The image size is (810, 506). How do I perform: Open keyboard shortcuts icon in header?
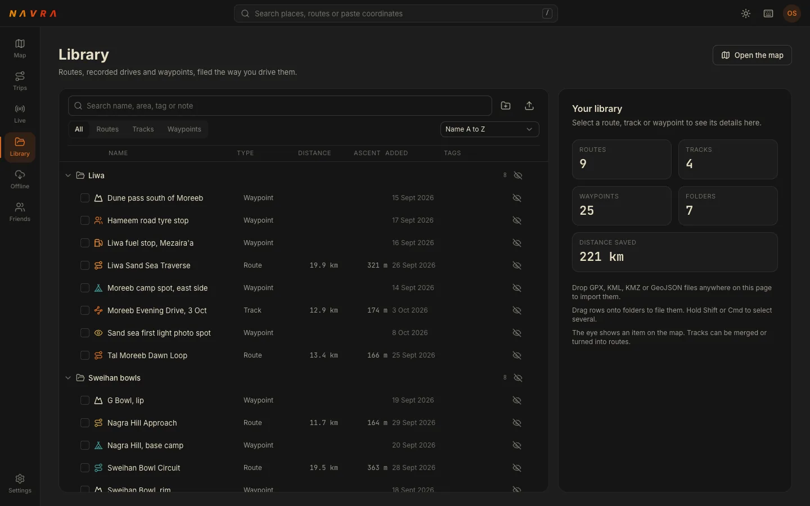point(768,13)
